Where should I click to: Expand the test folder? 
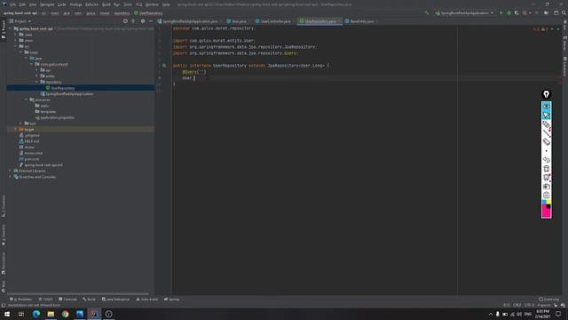[21, 124]
